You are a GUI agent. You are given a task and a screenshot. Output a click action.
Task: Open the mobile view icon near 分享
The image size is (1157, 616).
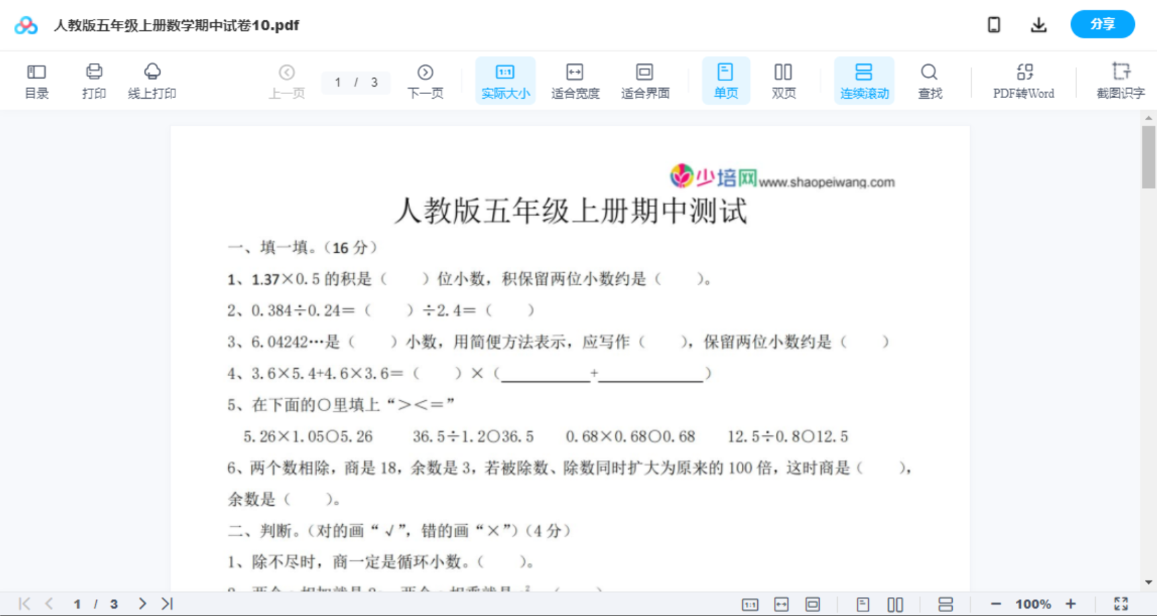(x=994, y=24)
